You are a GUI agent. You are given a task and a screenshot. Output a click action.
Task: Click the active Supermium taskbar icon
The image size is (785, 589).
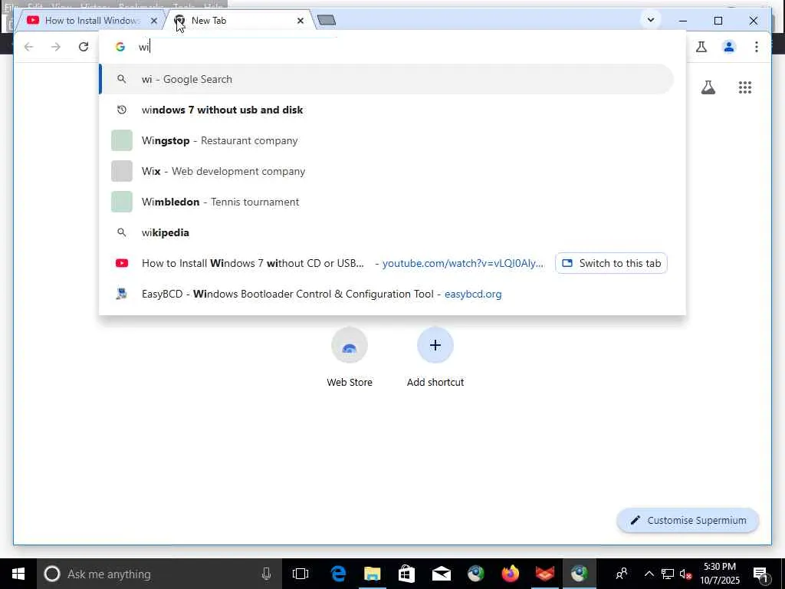(x=580, y=574)
